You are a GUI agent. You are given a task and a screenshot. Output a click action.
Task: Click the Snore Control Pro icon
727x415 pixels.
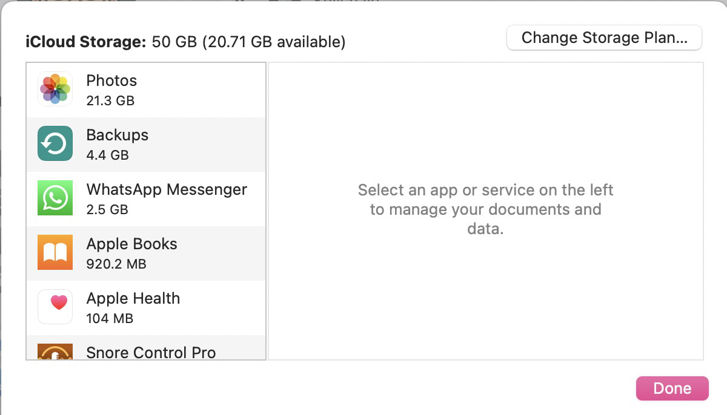(x=55, y=351)
